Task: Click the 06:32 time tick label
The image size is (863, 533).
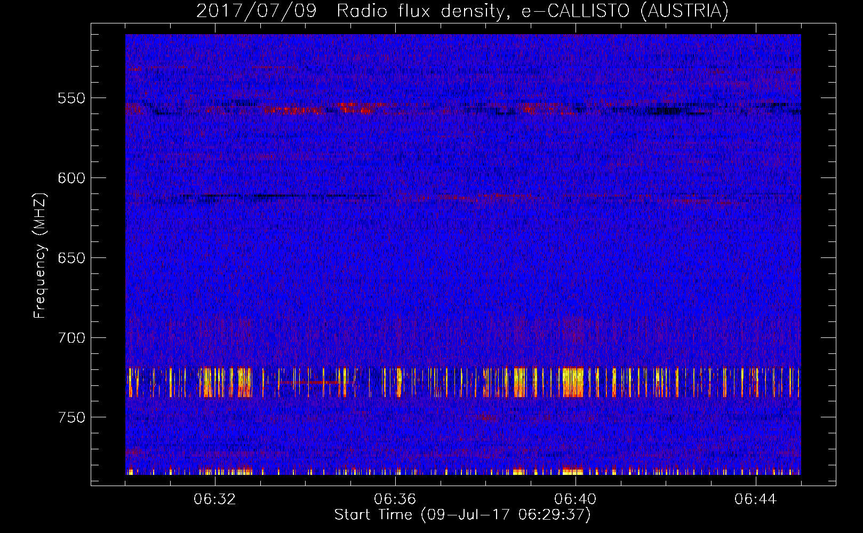Action: (x=215, y=499)
